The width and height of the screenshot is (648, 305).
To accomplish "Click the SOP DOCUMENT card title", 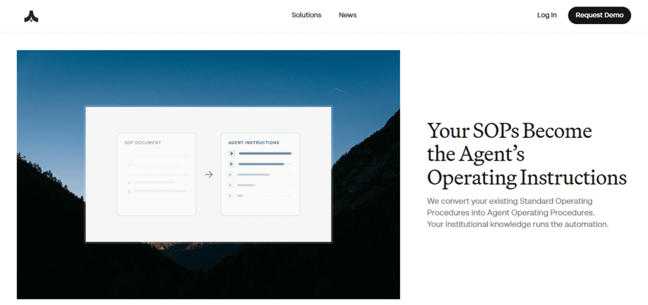I will coord(142,143).
